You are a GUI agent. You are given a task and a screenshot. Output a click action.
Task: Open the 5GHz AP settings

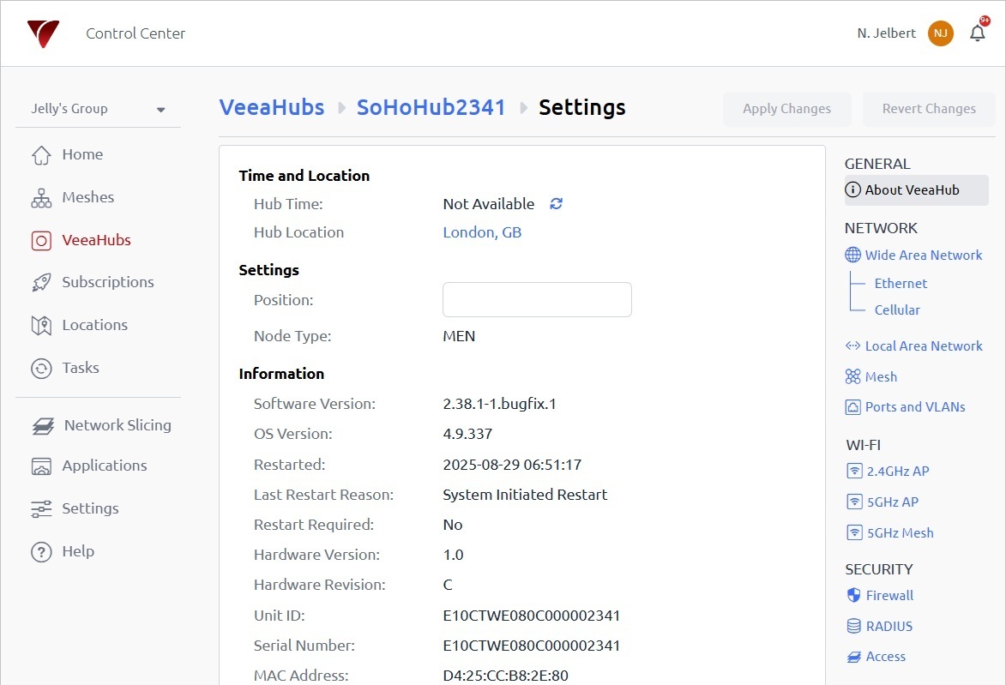[893, 502]
